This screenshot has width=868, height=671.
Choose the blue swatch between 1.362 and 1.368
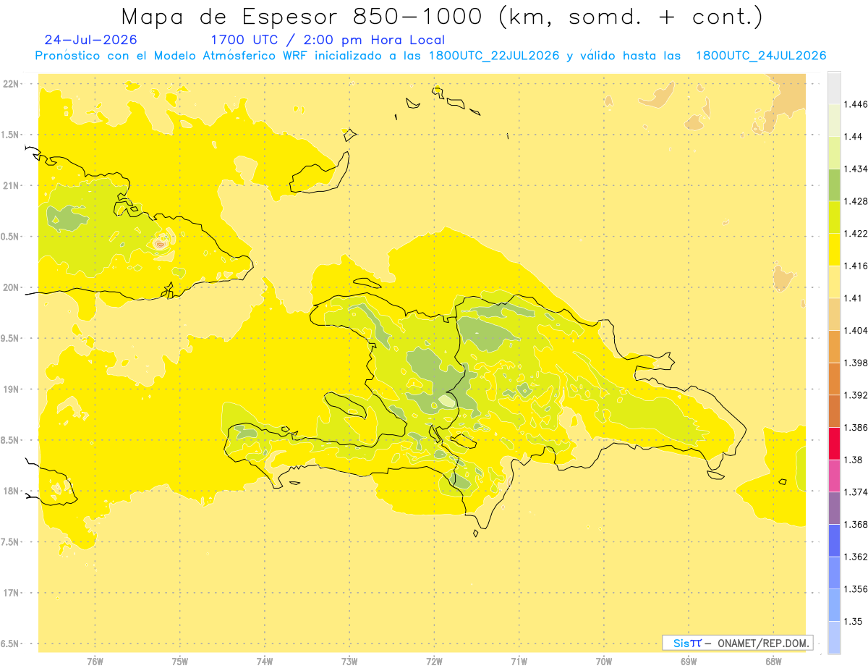834,541
